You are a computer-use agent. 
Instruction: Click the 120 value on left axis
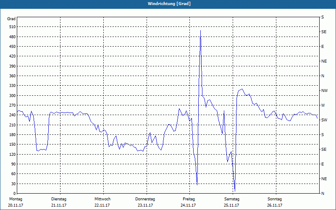13,154
